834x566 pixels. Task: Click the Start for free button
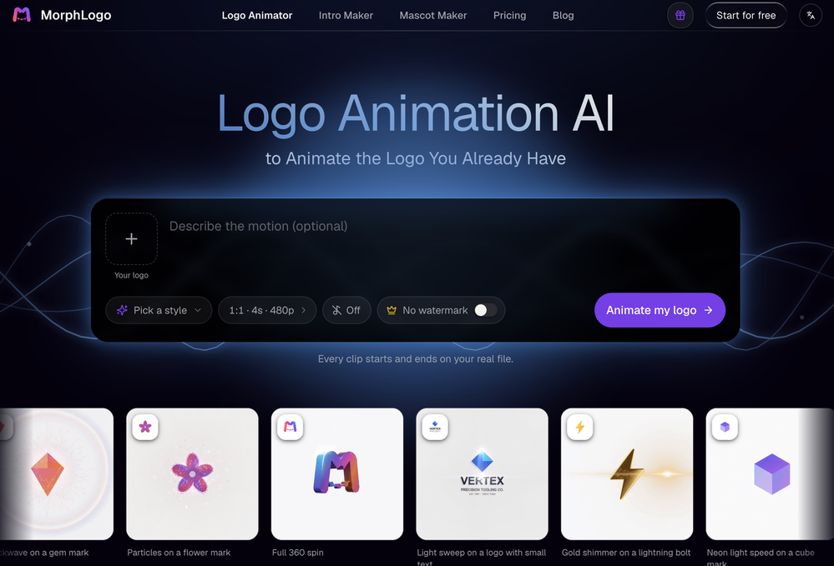pyautogui.click(x=746, y=15)
